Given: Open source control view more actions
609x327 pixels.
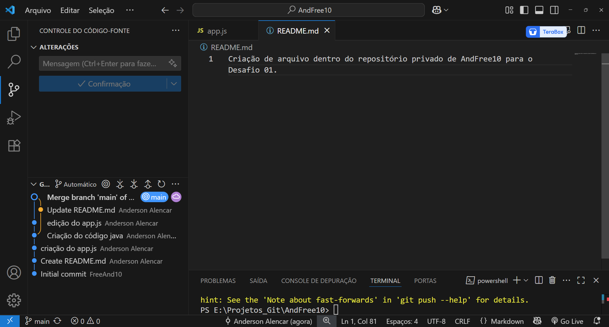Looking at the screenshot, I should [x=176, y=30].
